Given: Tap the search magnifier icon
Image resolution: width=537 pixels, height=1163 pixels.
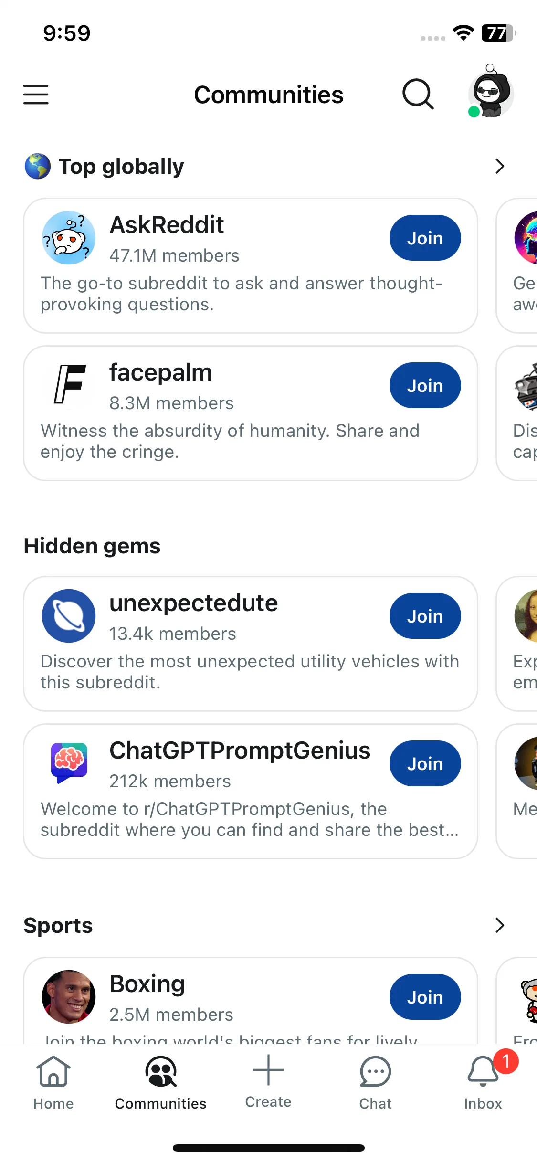Looking at the screenshot, I should [418, 95].
